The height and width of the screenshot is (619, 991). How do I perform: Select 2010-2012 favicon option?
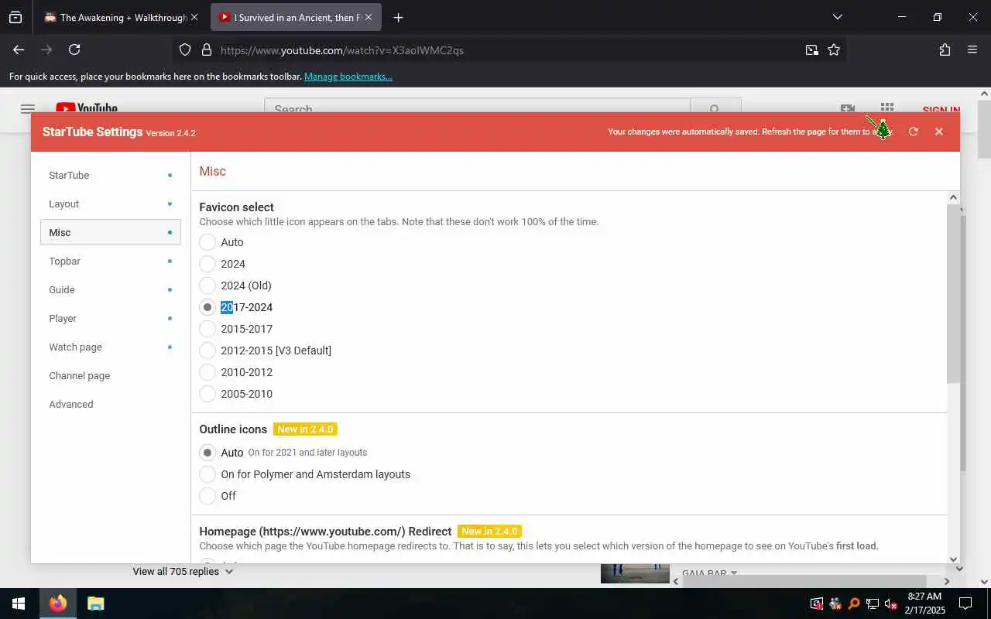click(207, 372)
